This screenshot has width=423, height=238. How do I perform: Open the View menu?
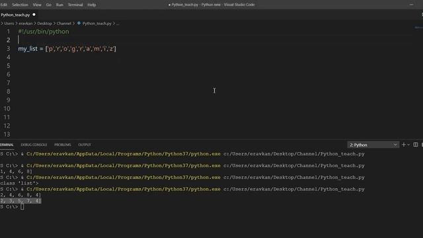pos(37,5)
